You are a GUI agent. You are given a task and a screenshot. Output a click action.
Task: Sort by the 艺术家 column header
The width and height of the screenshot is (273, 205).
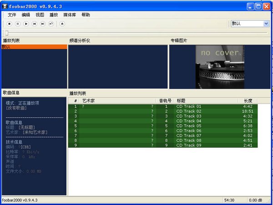click(x=117, y=100)
